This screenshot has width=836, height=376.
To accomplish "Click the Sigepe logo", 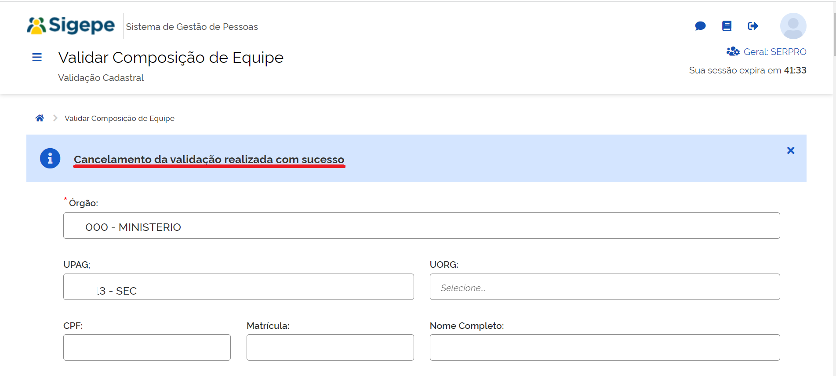I will click(71, 26).
